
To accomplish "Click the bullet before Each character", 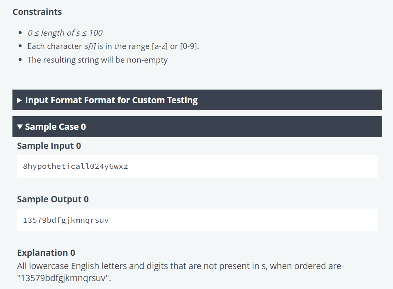I will coord(20,46).
